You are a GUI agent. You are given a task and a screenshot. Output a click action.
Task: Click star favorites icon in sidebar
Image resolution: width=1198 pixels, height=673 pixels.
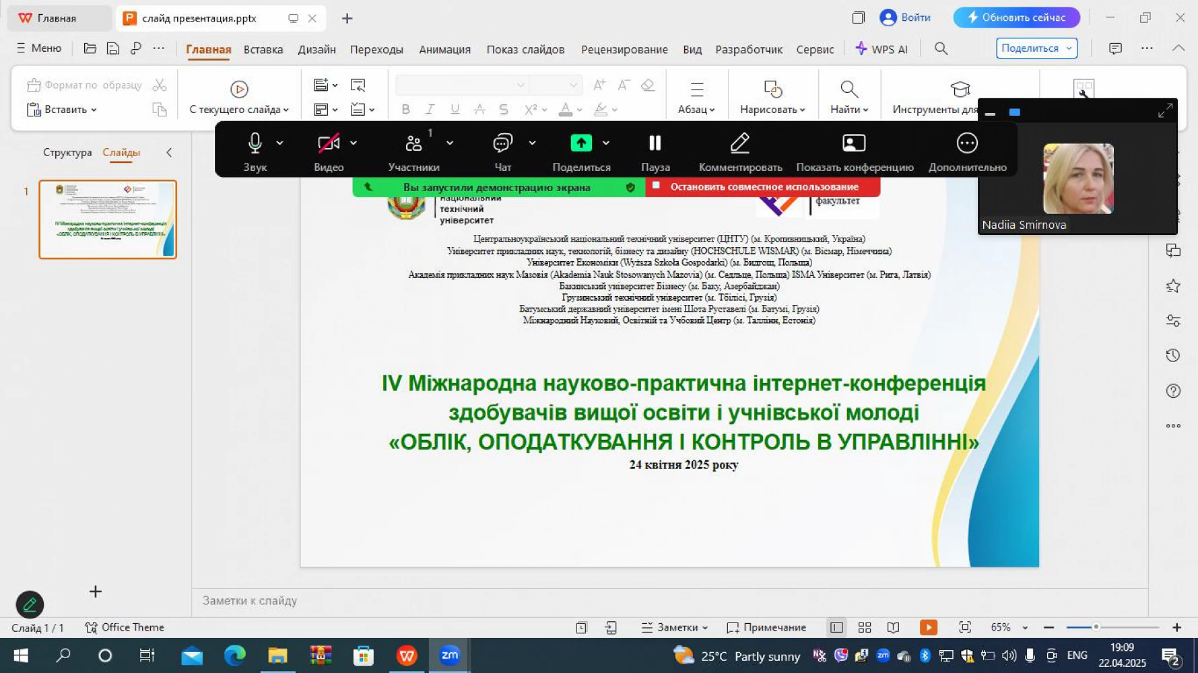point(1173,286)
